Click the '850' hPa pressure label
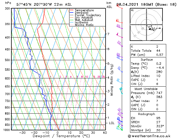 click(8, 114)
